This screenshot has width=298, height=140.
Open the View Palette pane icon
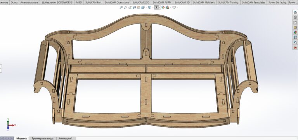295,27
